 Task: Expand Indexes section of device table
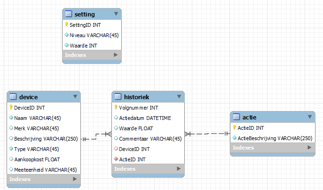[x=75, y=179]
